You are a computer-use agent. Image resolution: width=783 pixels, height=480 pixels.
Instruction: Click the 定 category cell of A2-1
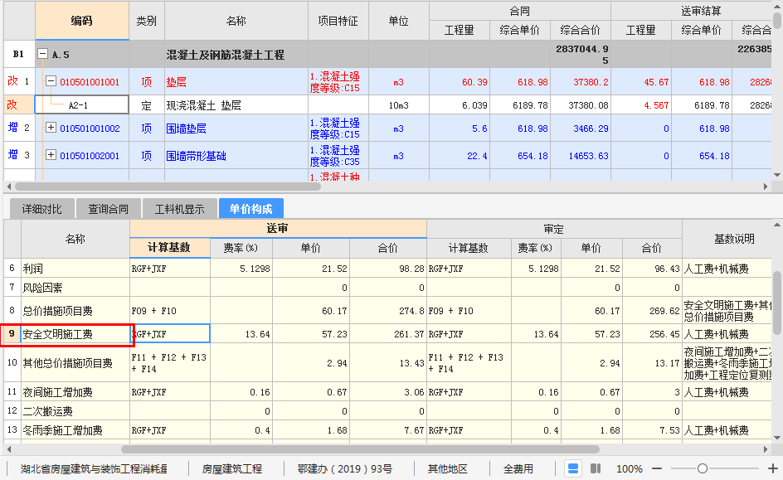pyautogui.click(x=146, y=105)
